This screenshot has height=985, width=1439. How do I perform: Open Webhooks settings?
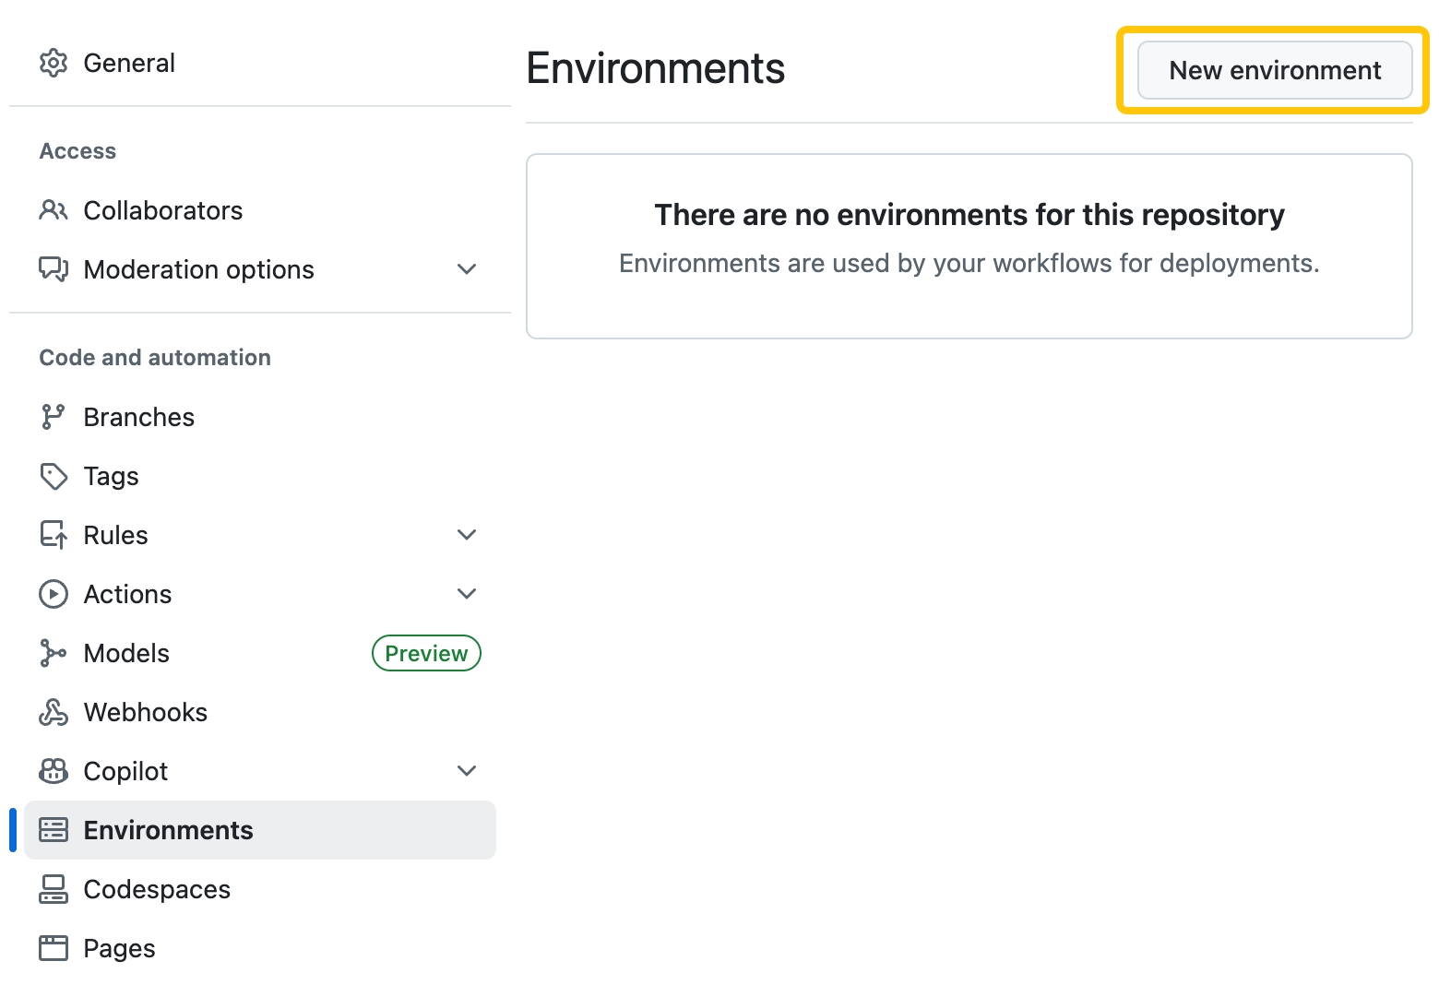[260, 712]
